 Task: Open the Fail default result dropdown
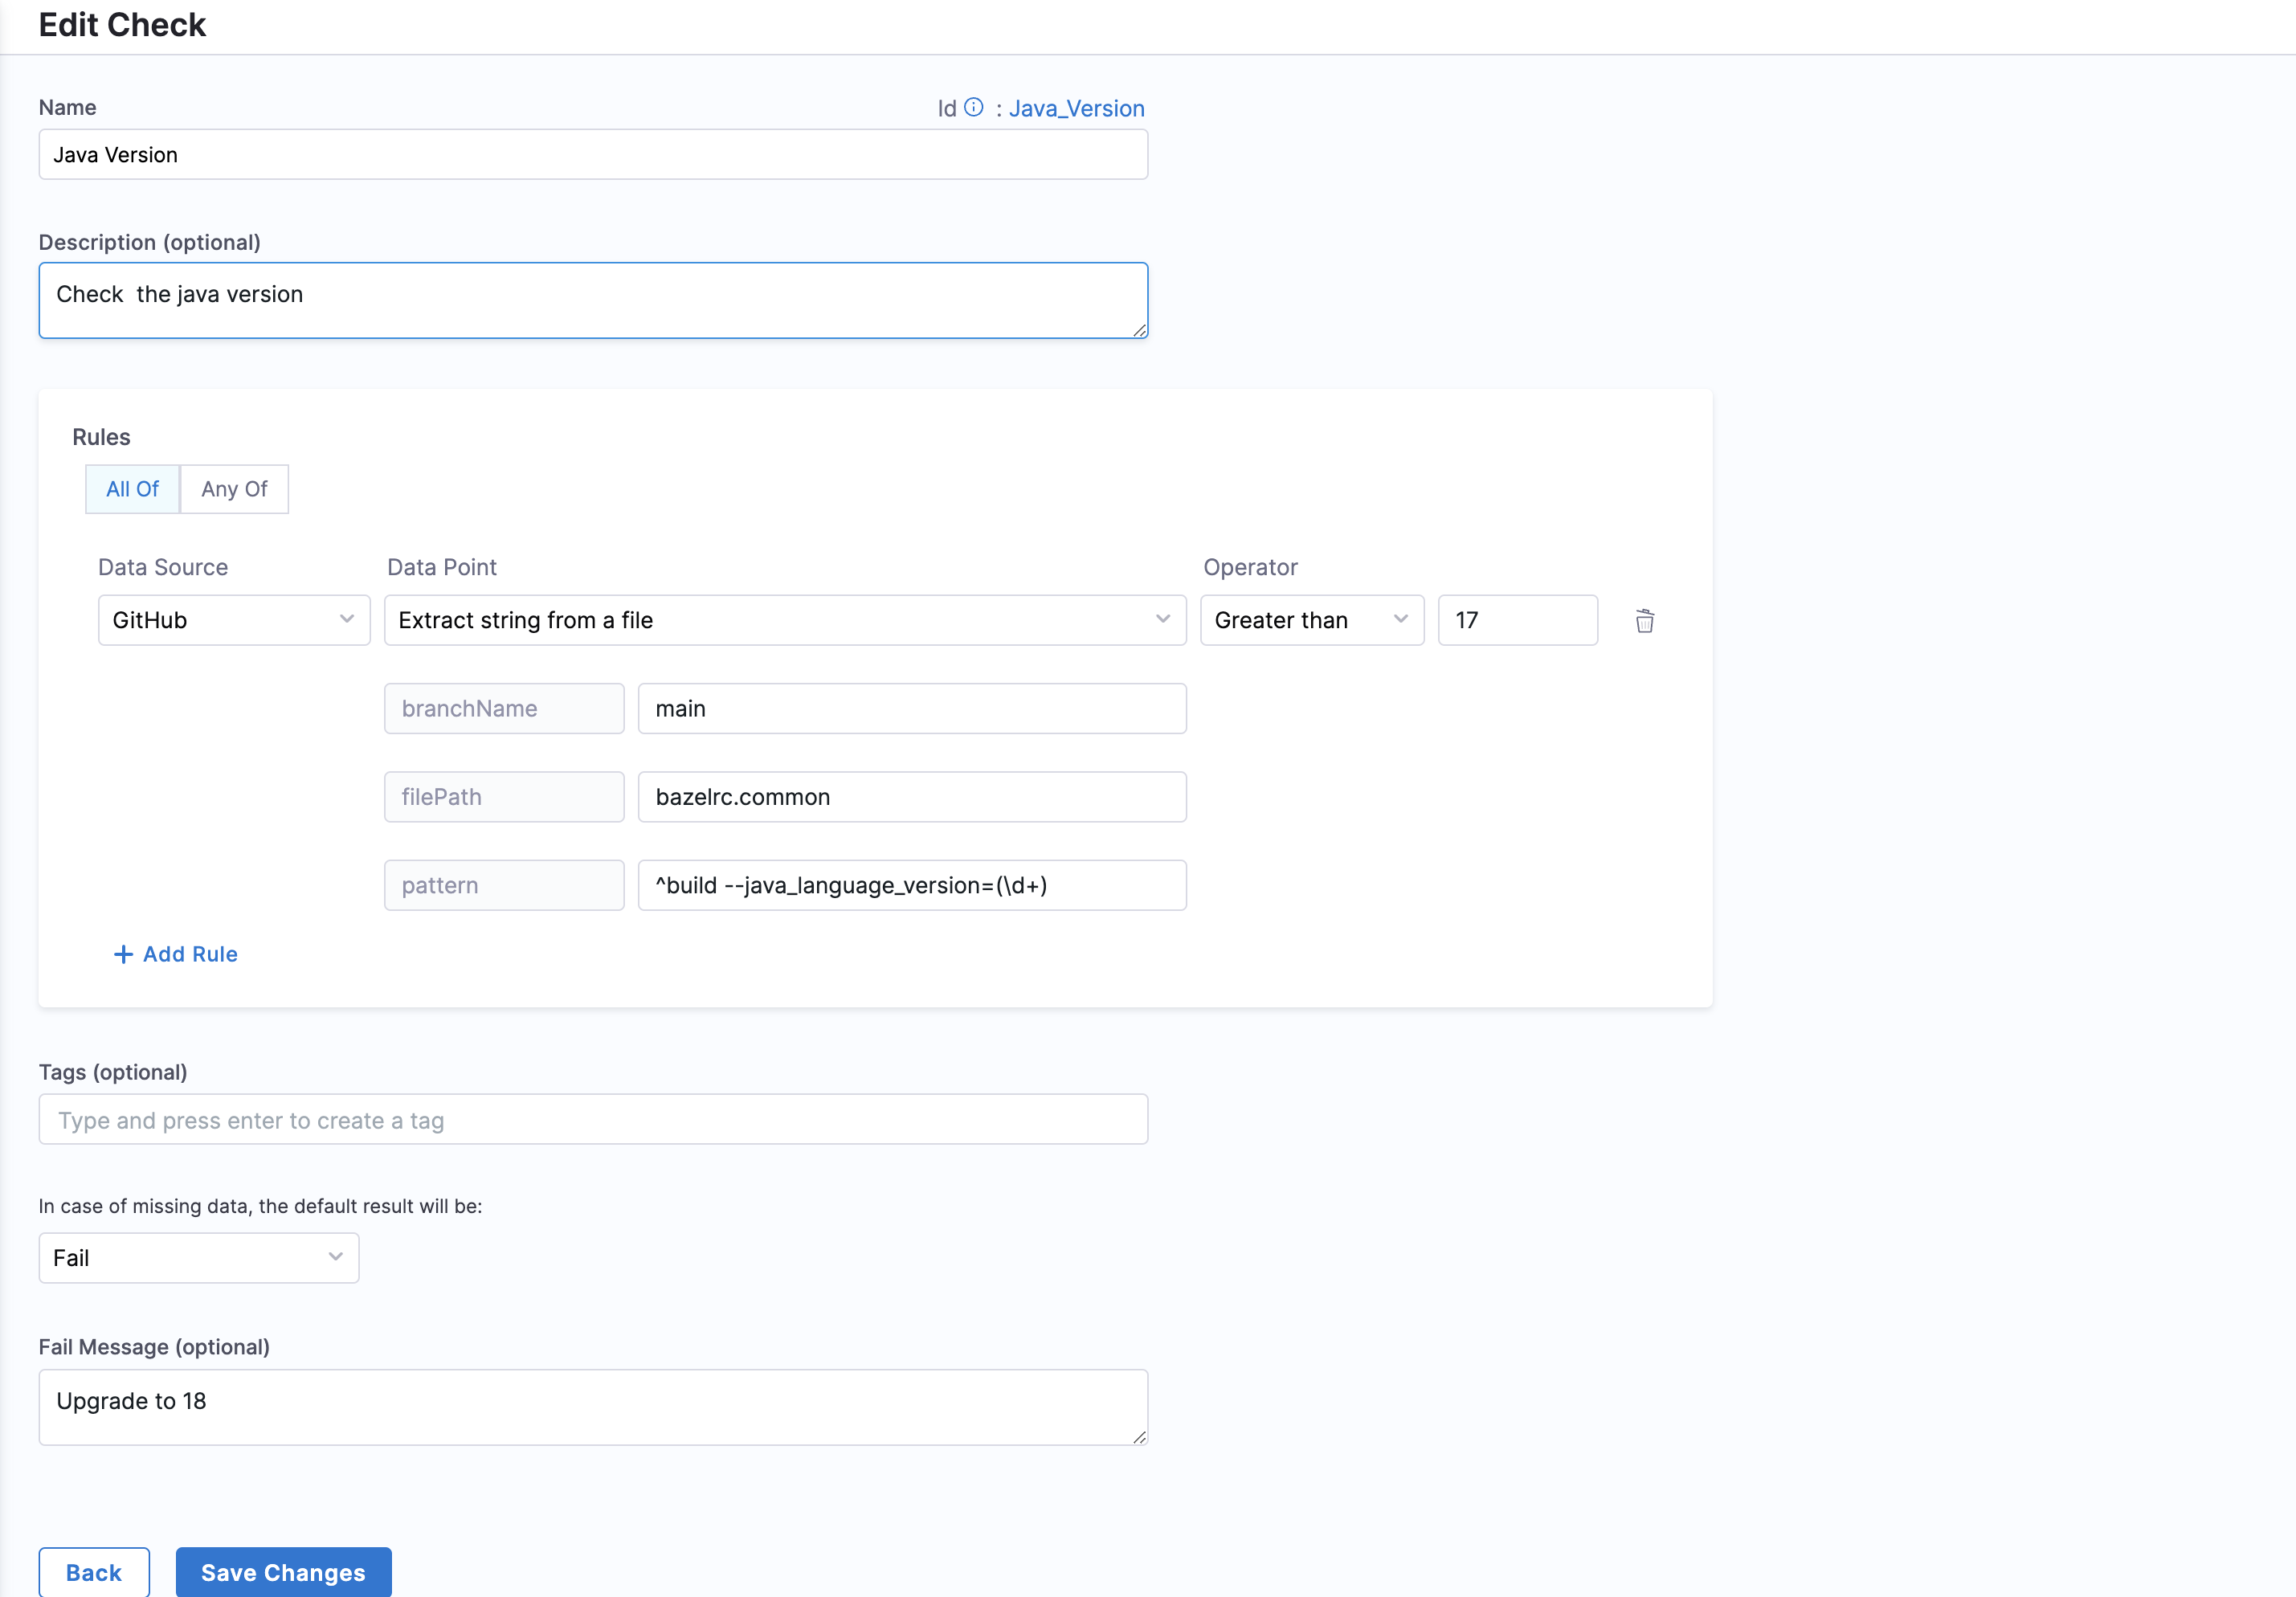pyautogui.click(x=198, y=1258)
